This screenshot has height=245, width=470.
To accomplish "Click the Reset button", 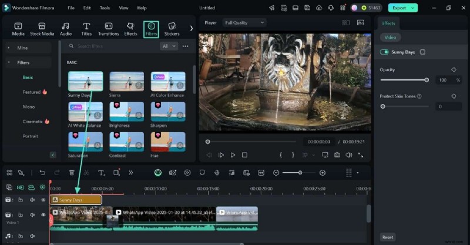I will coord(388,237).
